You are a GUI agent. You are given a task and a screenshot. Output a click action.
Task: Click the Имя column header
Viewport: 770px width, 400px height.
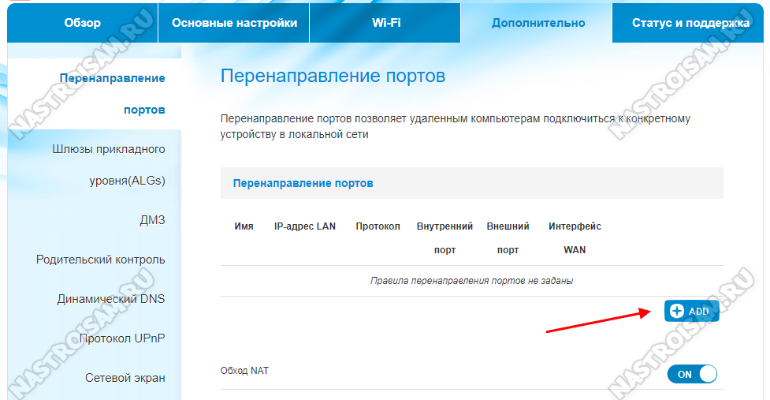pyautogui.click(x=244, y=226)
